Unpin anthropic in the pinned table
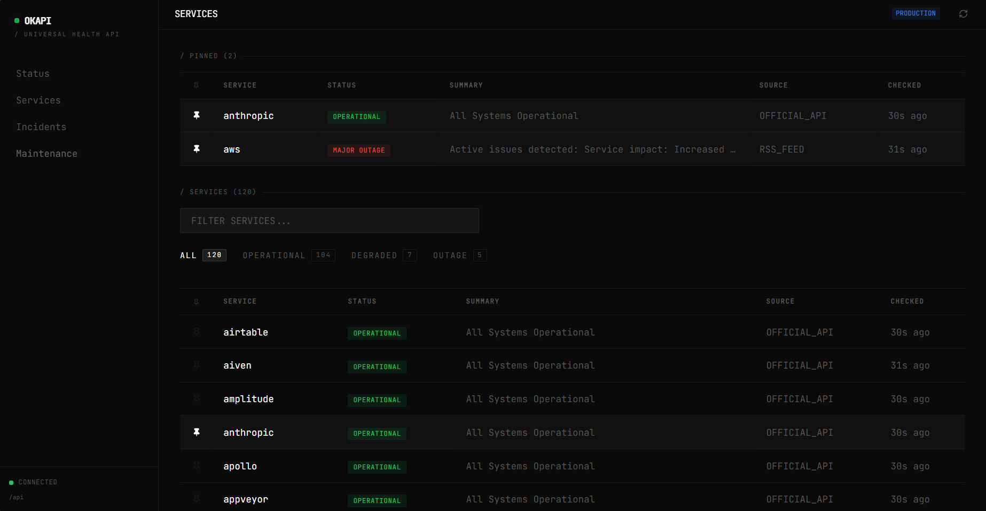The image size is (986, 511). click(x=197, y=115)
